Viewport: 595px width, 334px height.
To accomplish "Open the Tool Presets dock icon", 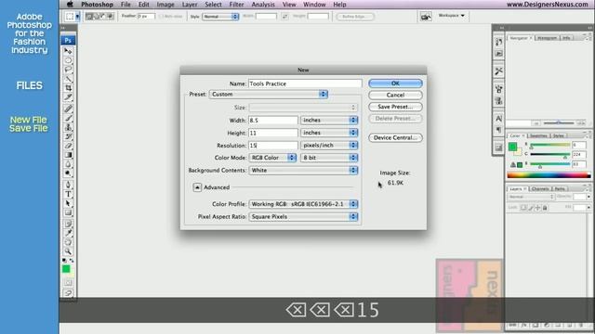I will point(498,71).
